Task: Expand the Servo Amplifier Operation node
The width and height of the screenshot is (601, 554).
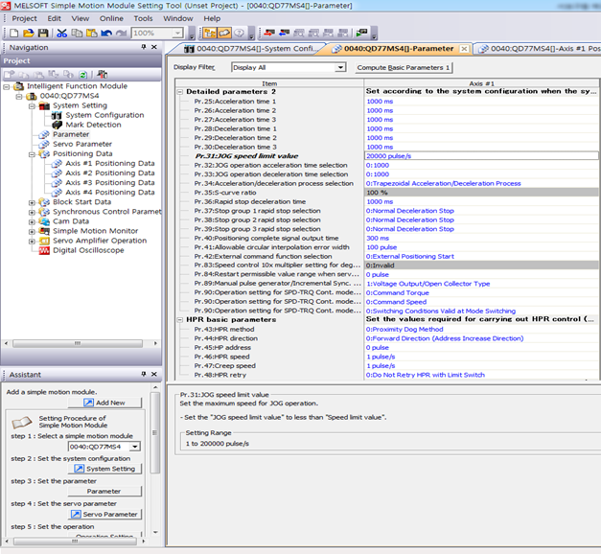Action: pyautogui.click(x=33, y=242)
